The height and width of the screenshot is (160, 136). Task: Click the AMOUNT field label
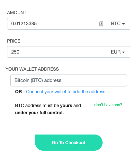17,13
